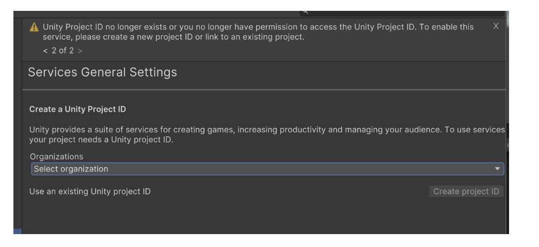539x247 pixels.
Task: Go to the previous notification arrow
Action: [45, 51]
